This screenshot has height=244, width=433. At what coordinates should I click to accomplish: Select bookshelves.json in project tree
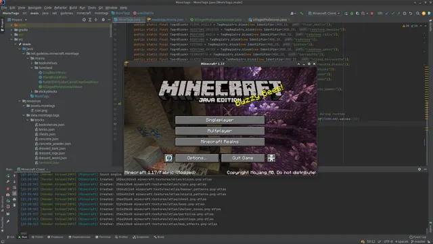[x=51, y=125]
